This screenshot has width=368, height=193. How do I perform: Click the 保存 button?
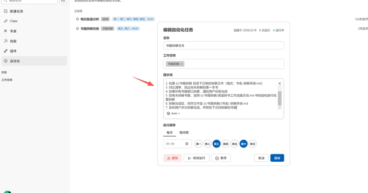click(x=277, y=158)
